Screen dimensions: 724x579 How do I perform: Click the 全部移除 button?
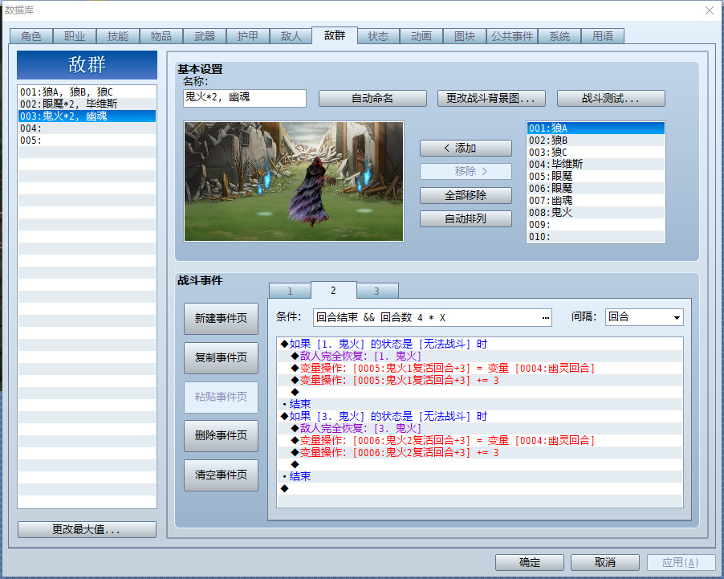(x=466, y=195)
